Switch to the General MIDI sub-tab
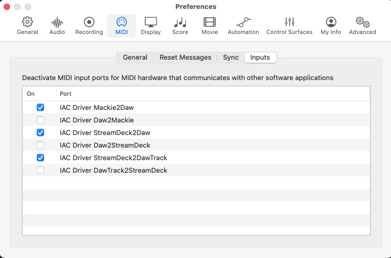This screenshot has height=258, width=391. [135, 58]
